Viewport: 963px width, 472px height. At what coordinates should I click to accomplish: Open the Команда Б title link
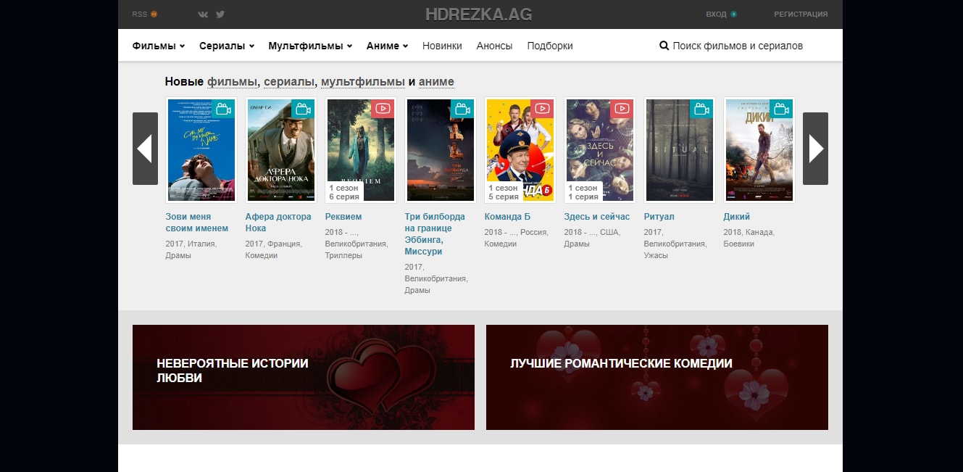point(507,217)
